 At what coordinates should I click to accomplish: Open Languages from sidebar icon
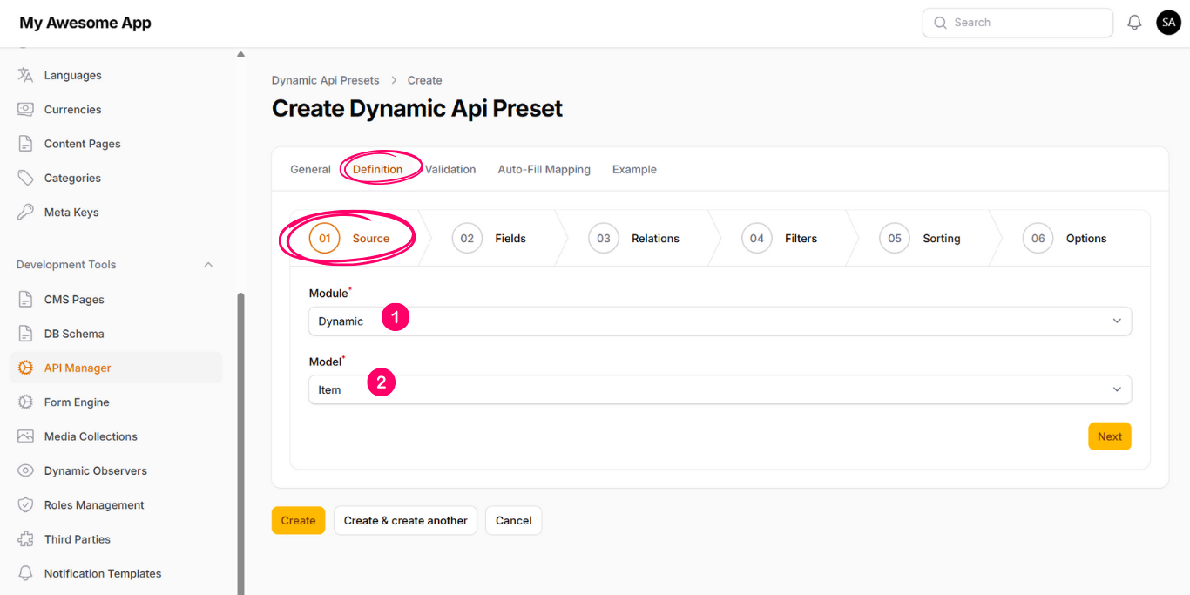26,76
